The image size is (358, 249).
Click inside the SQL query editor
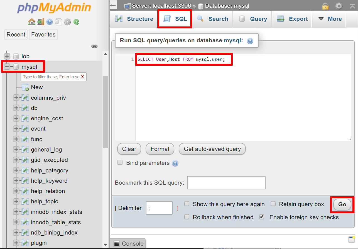[x=243, y=97]
